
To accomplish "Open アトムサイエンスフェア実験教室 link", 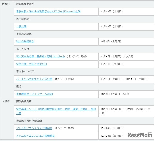I will pyautogui.click(x=35, y=136).
